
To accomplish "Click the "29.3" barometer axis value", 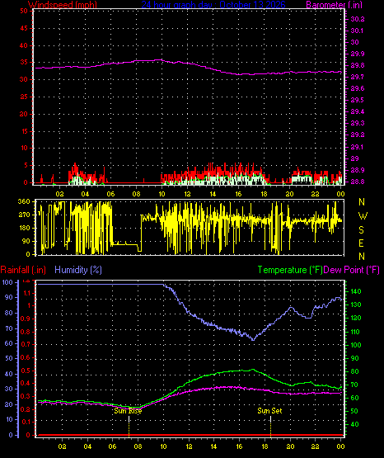I will [358, 123].
